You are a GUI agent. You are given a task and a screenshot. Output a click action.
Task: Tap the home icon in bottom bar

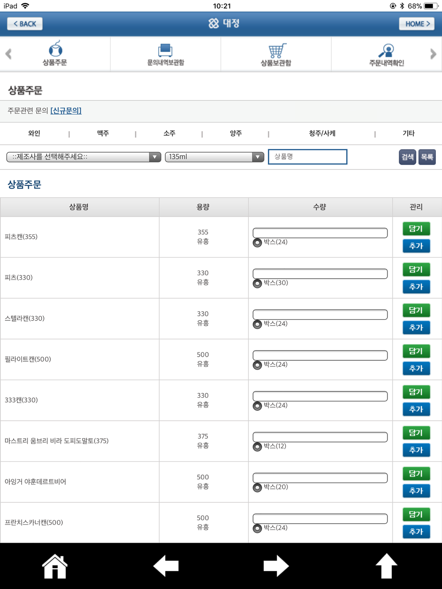[55, 566]
